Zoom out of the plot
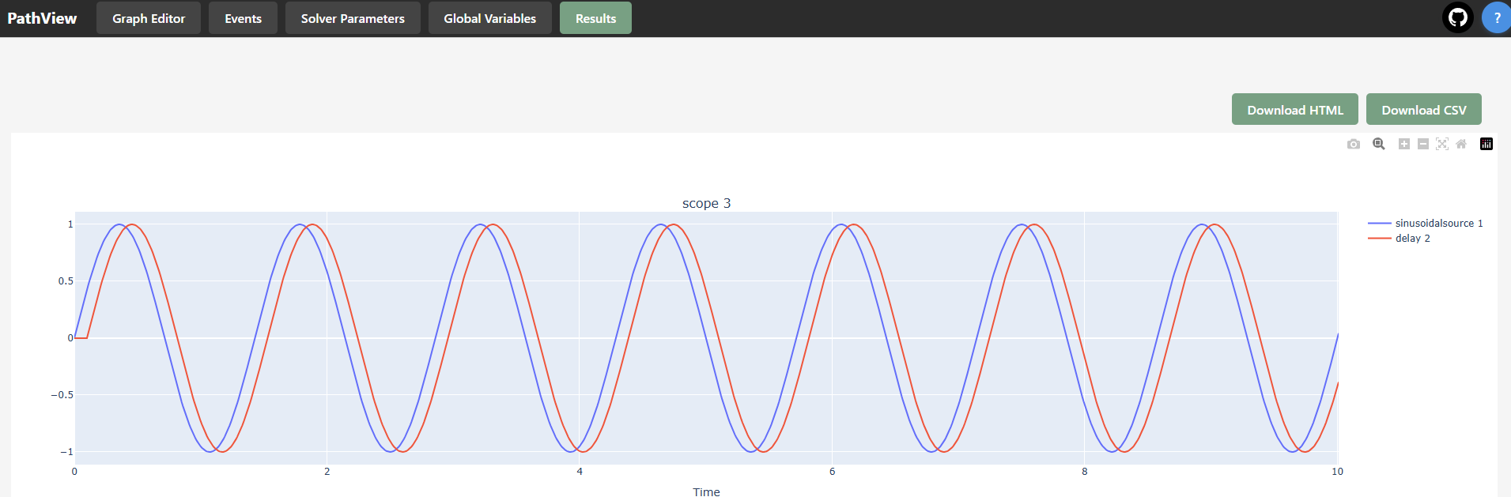This screenshot has width=1511, height=497. click(x=1423, y=144)
